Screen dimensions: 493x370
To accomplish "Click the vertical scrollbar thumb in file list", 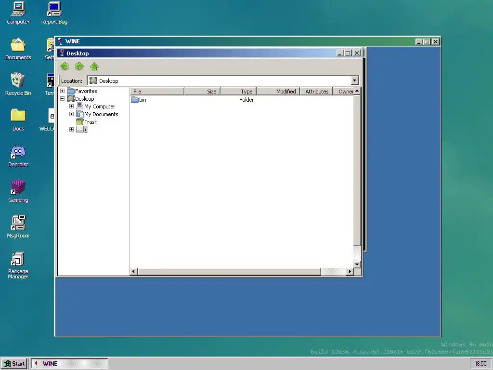I will point(357,170).
